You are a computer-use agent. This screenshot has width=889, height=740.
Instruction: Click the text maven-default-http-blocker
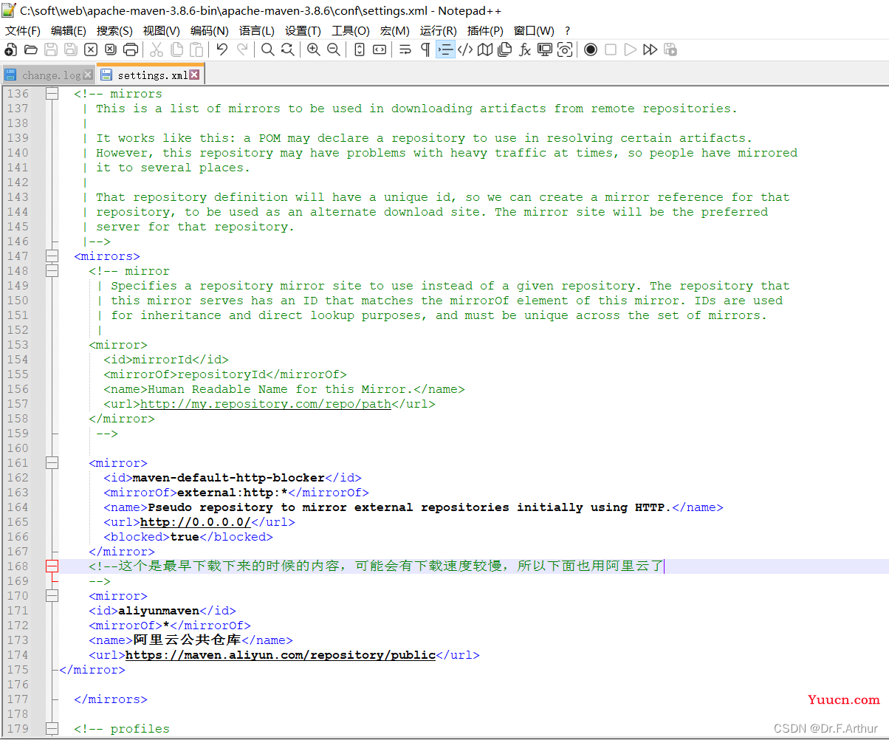click(x=229, y=478)
